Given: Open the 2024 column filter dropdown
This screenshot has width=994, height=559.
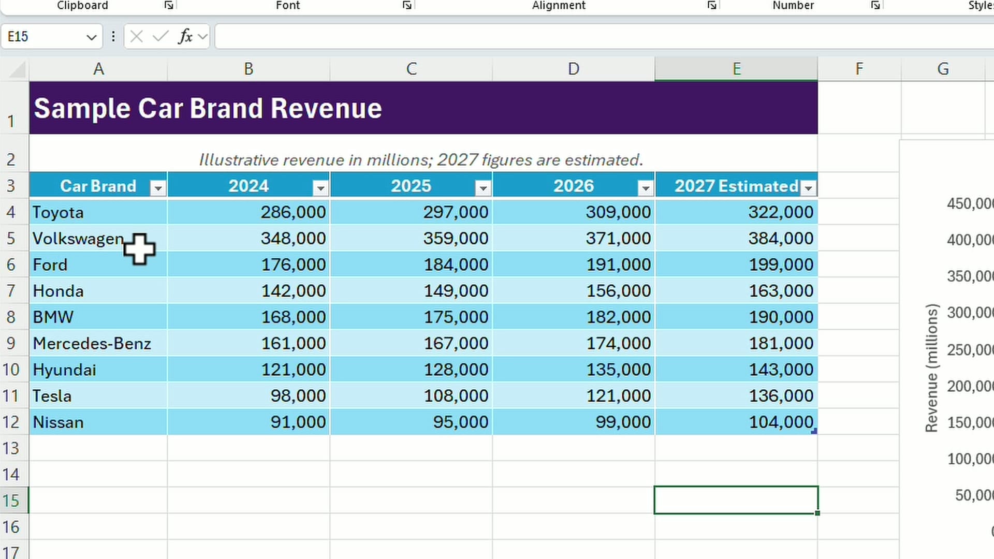Looking at the screenshot, I should click(x=320, y=188).
